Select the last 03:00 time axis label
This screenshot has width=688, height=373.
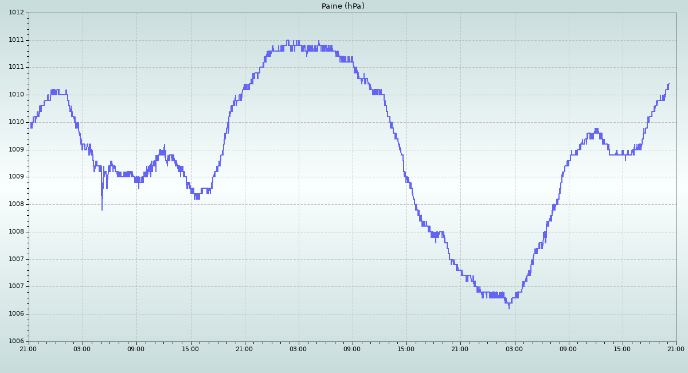[x=514, y=348]
